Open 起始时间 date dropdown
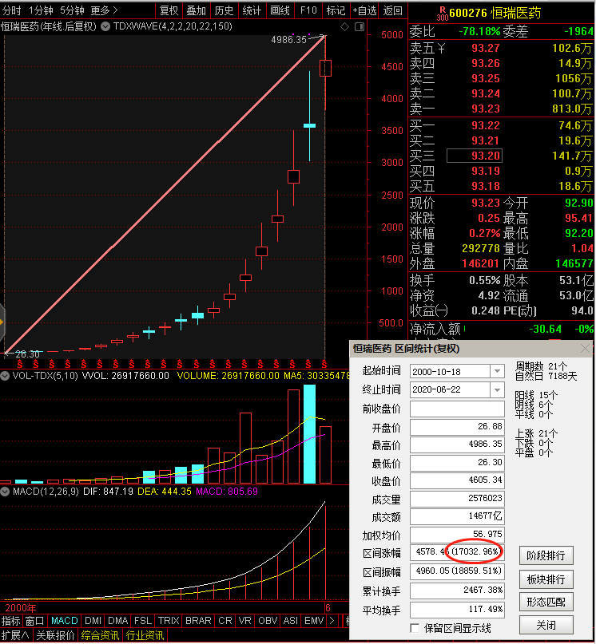The width and height of the screenshot is (596, 644). click(x=497, y=371)
